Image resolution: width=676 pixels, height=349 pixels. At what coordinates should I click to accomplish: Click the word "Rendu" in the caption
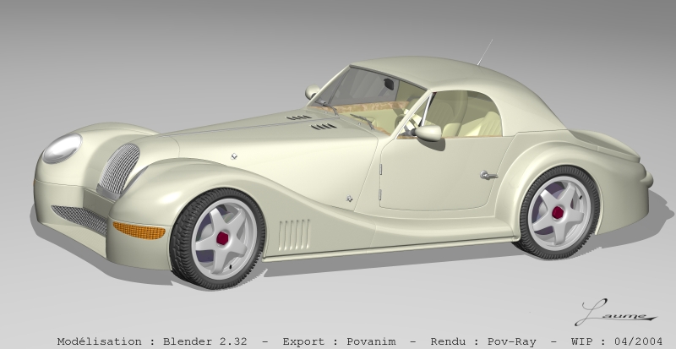448,341
